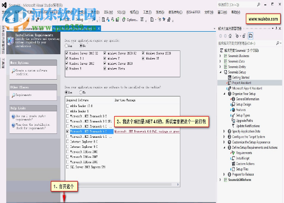284x203 pixels.
Task: Open the SQL(Q) menu
Action: 121,12
